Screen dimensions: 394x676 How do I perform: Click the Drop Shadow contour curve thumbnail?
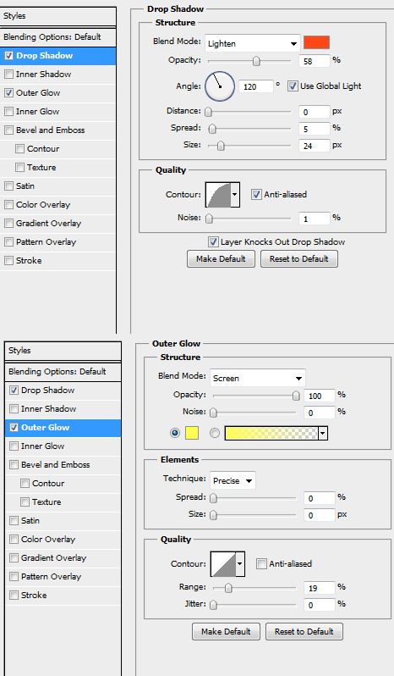[x=218, y=195]
